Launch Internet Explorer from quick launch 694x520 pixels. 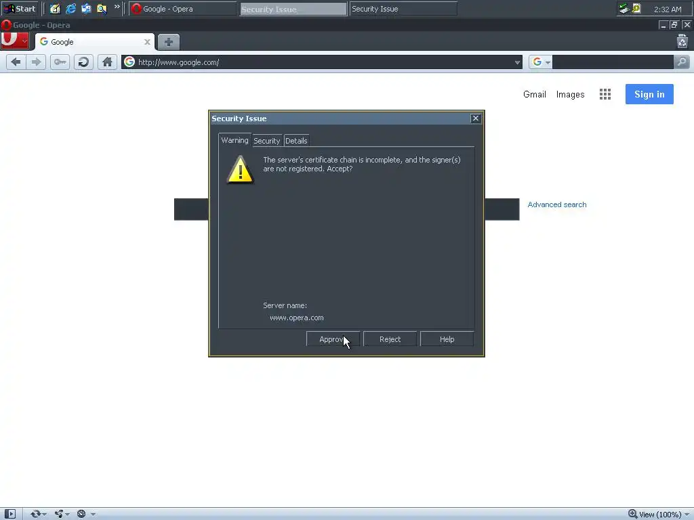tap(70, 8)
